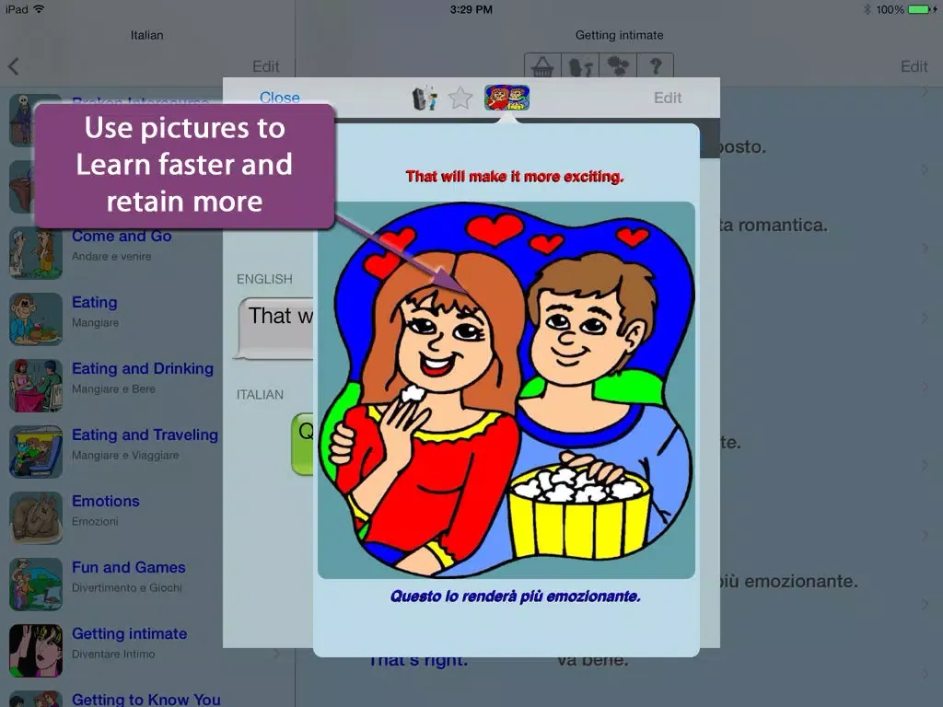Viewport: 943px width, 707px height.
Task: Tap the Eating and Drinking thumbnail image
Action: pos(36,386)
